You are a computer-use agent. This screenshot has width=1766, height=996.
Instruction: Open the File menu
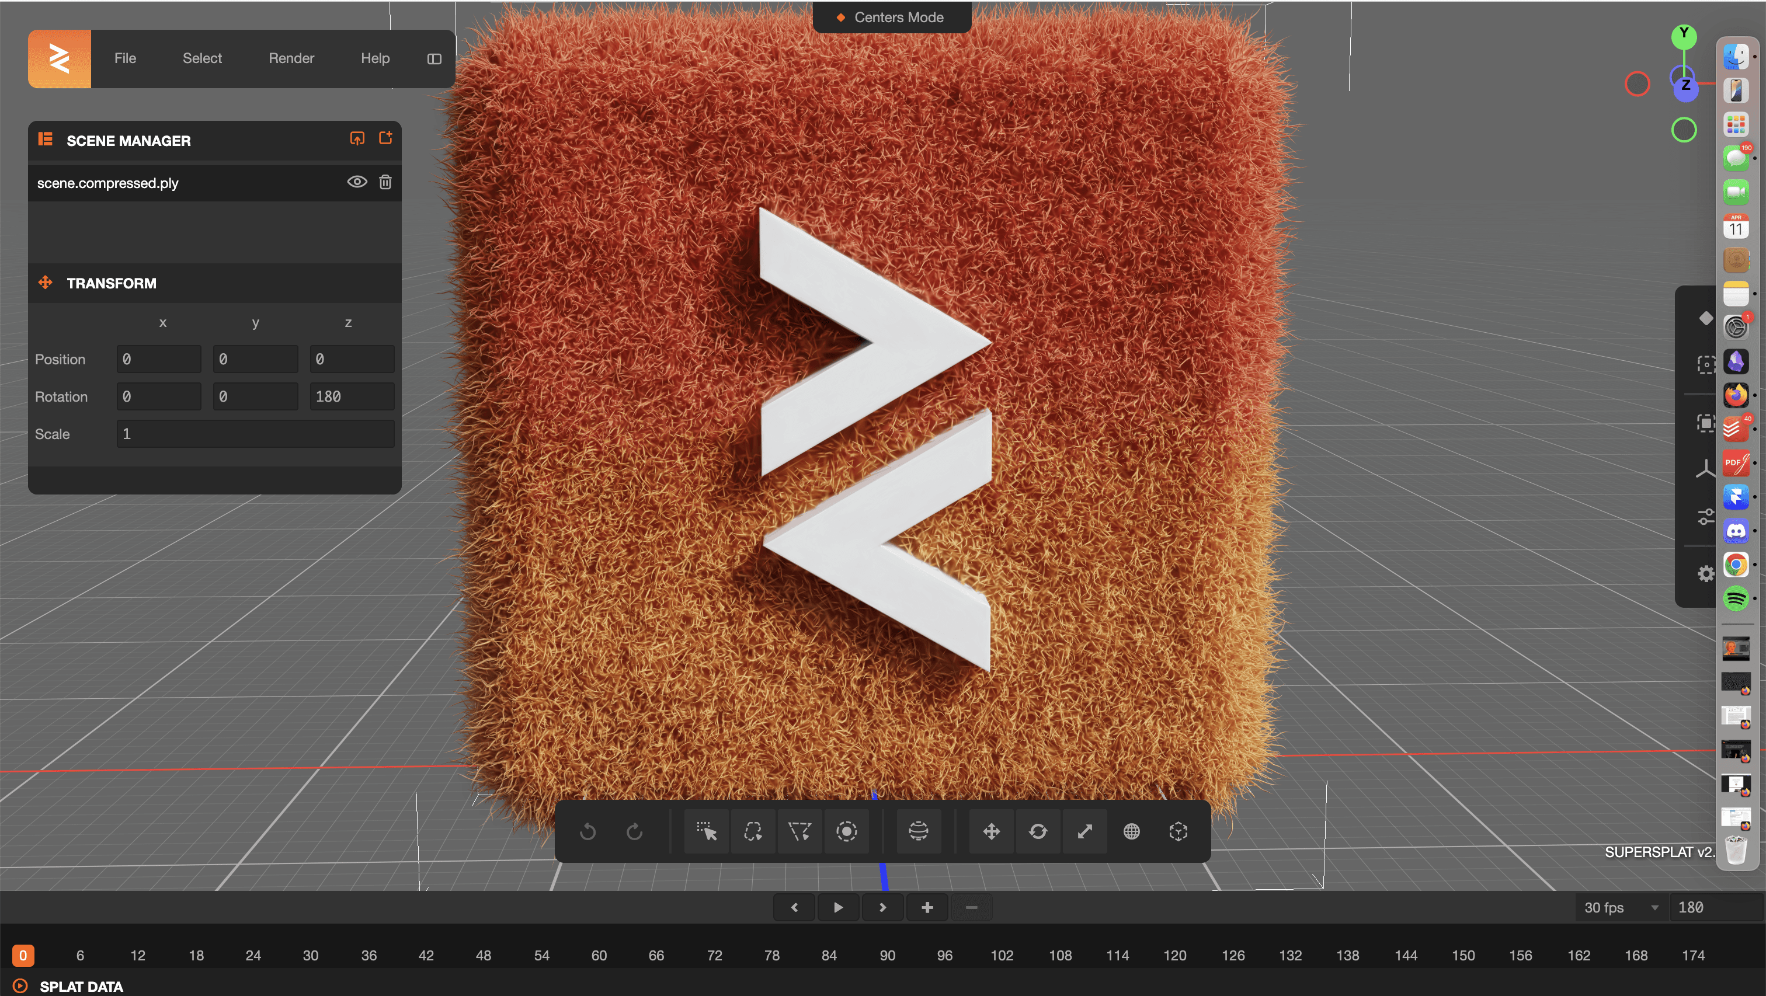coord(125,58)
